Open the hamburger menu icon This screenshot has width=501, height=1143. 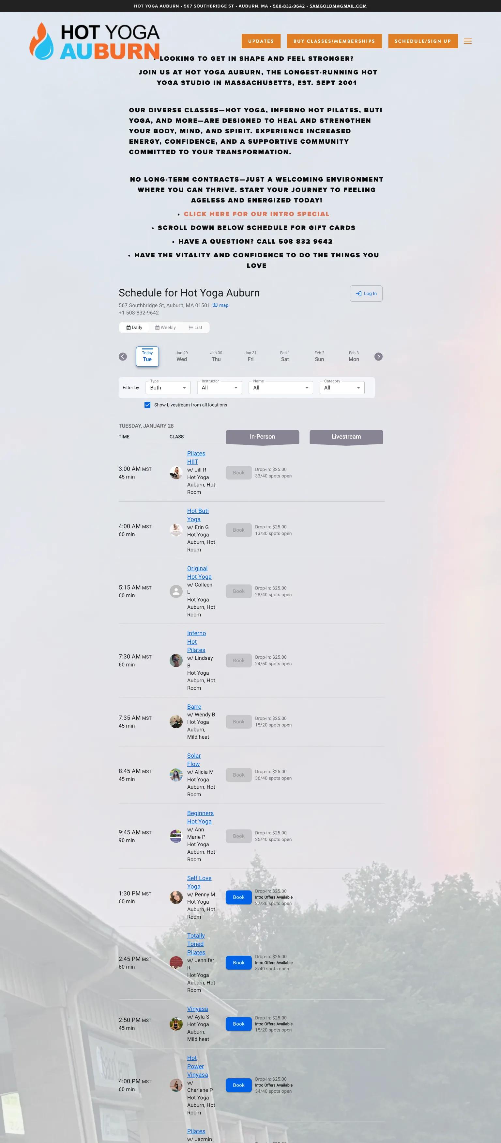click(467, 41)
